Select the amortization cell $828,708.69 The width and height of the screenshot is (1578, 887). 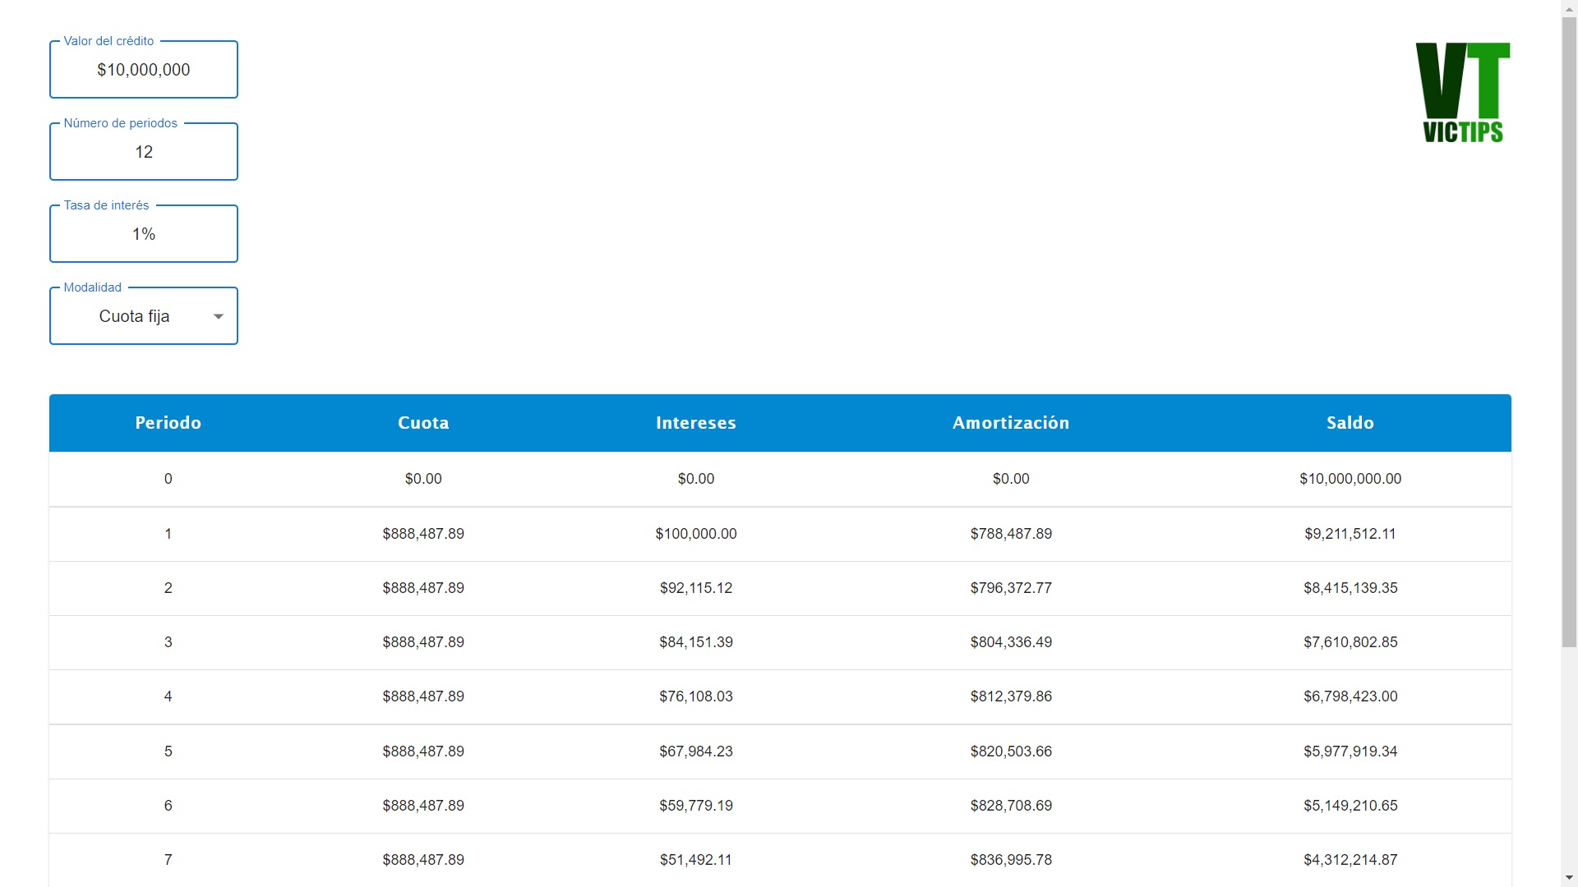click(1011, 806)
